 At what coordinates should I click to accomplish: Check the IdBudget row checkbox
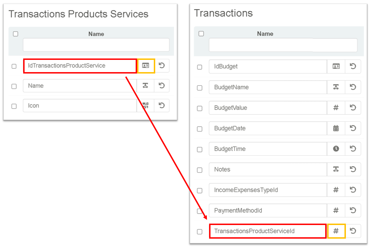[x=200, y=67]
